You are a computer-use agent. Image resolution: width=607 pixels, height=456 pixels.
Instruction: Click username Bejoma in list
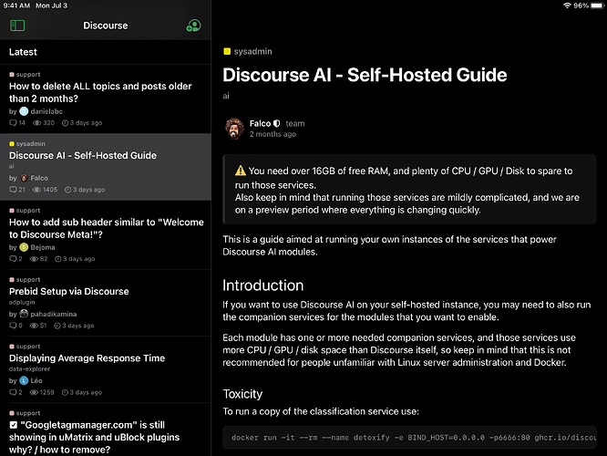[43, 247]
